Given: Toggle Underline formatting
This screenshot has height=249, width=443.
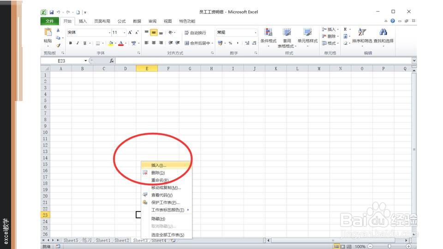Looking at the screenshot, I should pyautogui.click(x=84, y=43).
